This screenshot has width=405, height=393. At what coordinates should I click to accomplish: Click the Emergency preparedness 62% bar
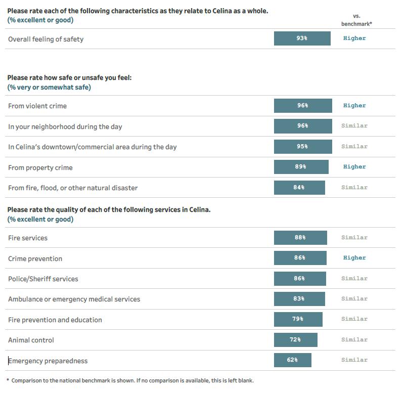(x=292, y=360)
